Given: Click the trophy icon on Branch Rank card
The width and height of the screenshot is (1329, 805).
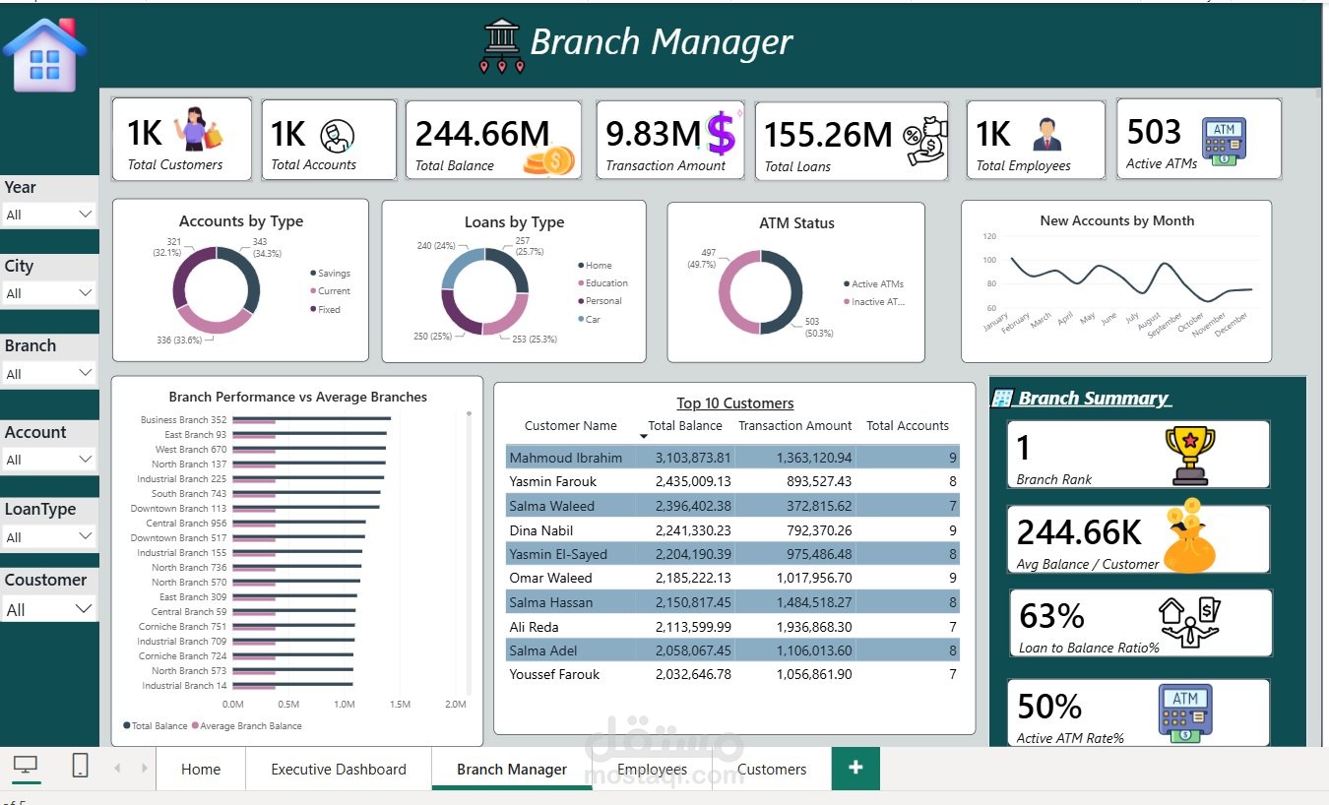Looking at the screenshot, I should (1189, 455).
